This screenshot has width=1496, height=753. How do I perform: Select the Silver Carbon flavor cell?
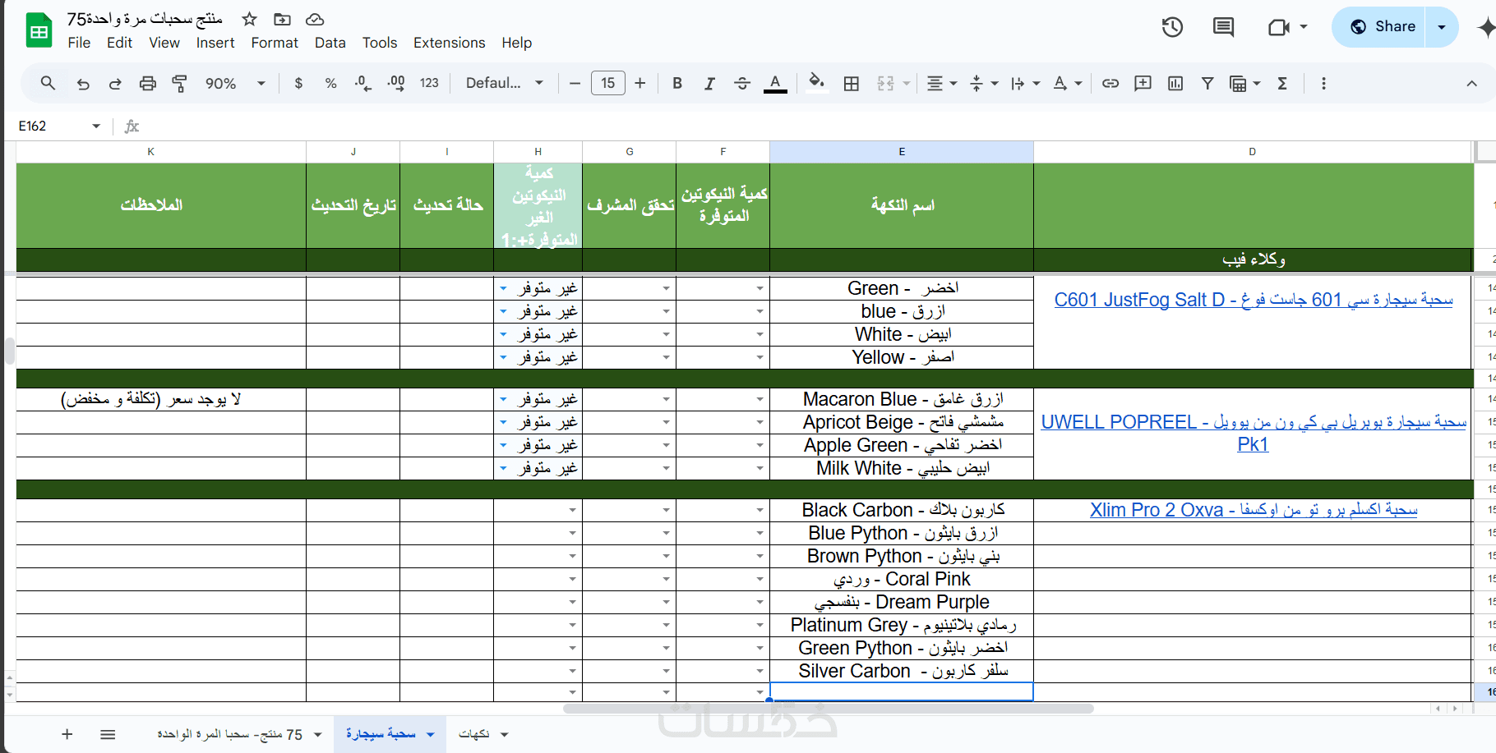tap(902, 671)
